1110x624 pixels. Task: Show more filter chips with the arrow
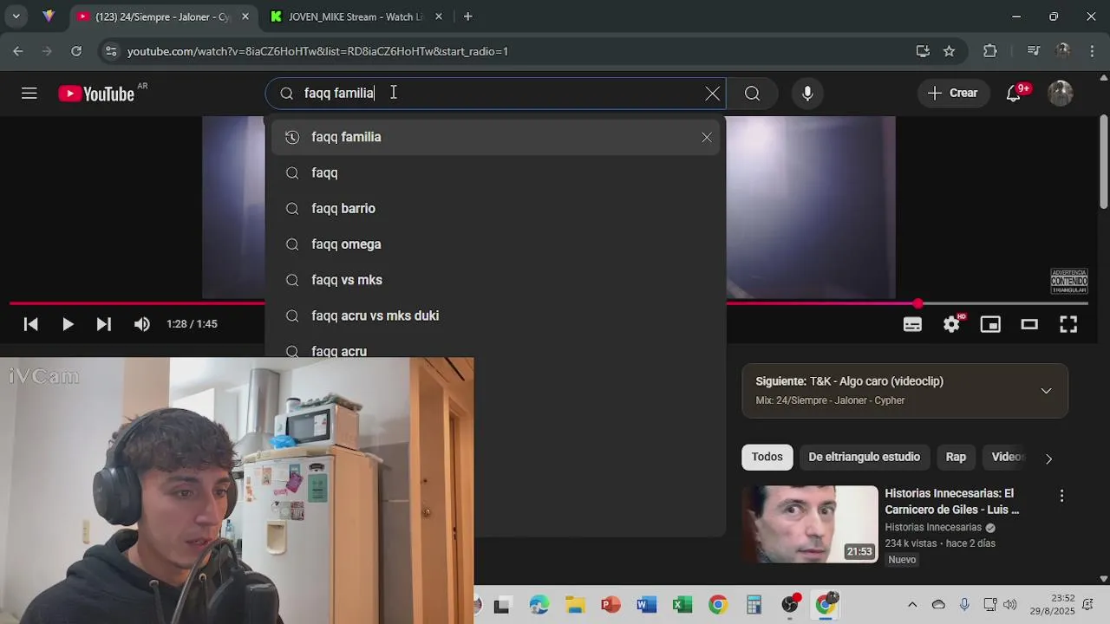point(1048,458)
